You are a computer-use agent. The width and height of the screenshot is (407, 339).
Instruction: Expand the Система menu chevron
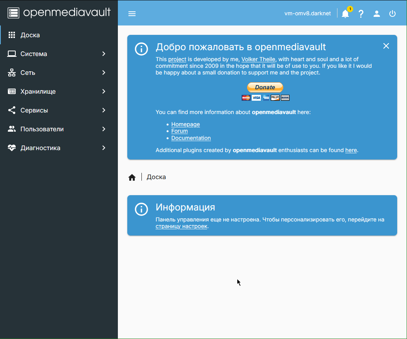[x=104, y=54]
